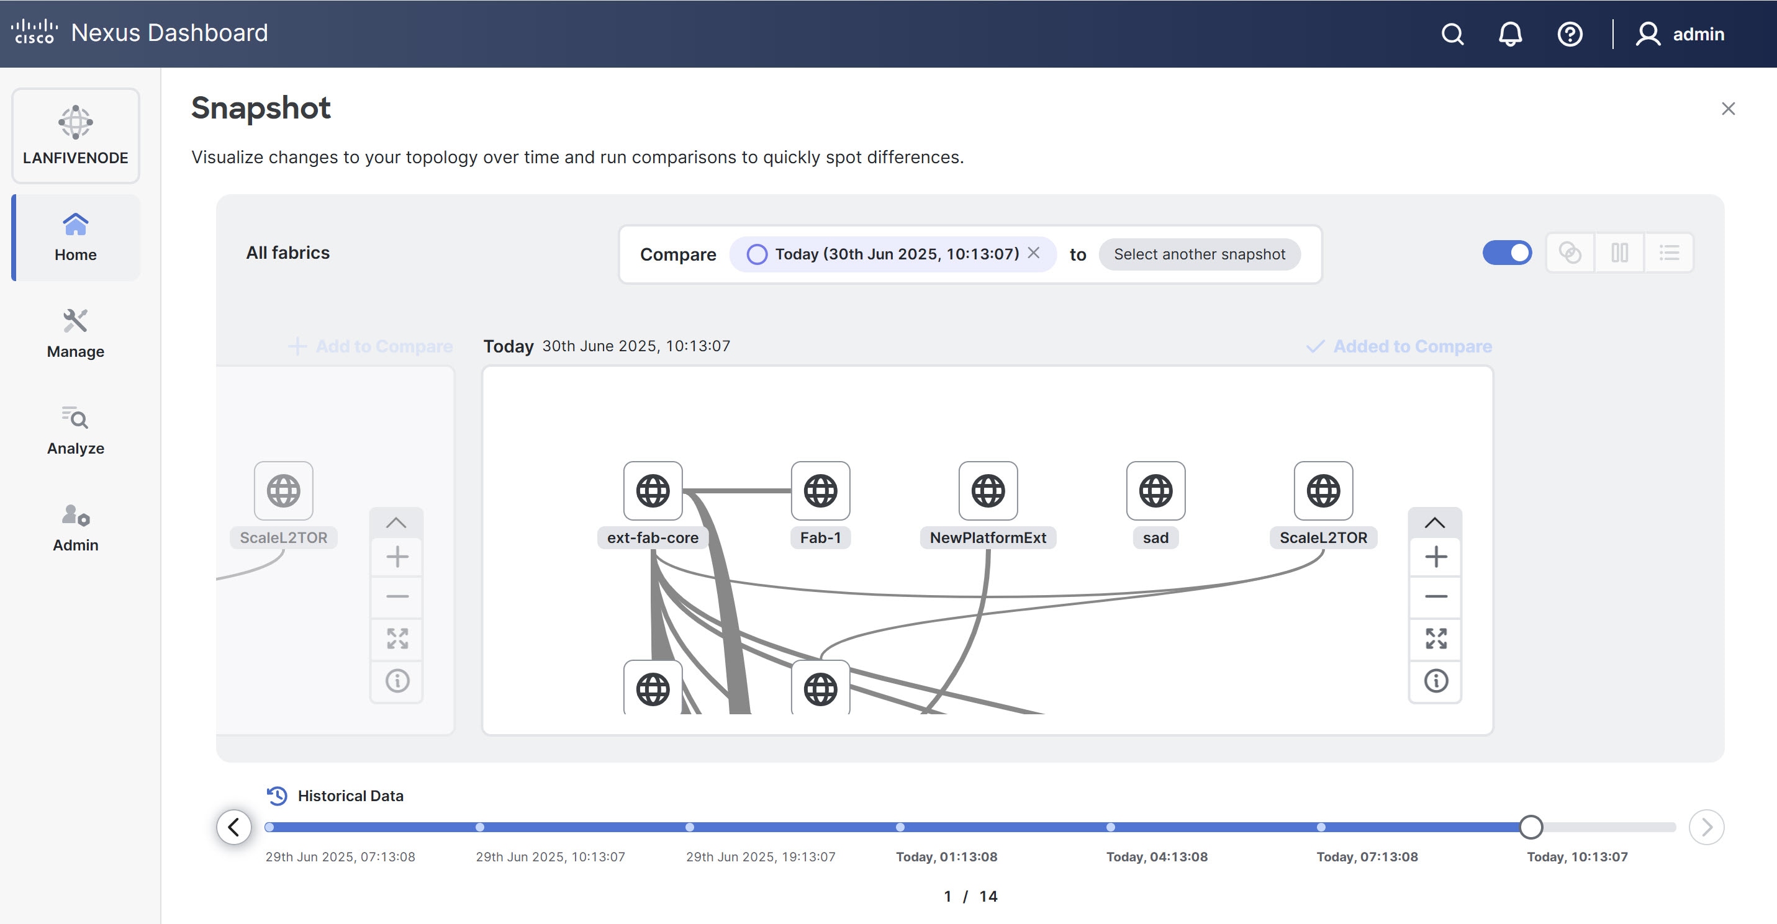This screenshot has width=1777, height=924.
Task: Select the ext-fab-core fabric node
Action: click(653, 490)
